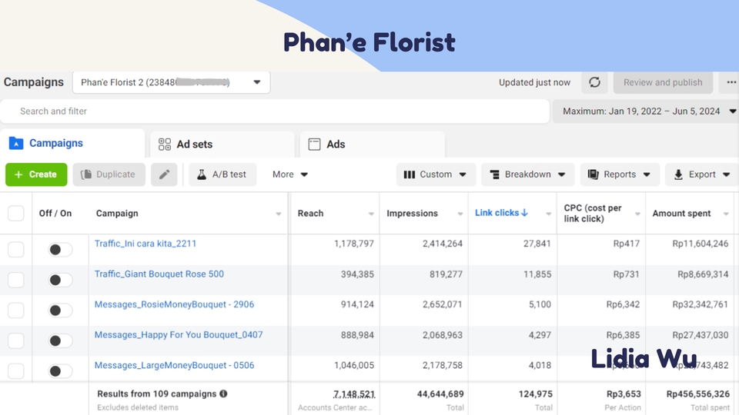Toggle on Messages_RosieMoneyBouquet - 2906 campaign
Image resolution: width=739 pixels, height=415 pixels.
pos(60,310)
